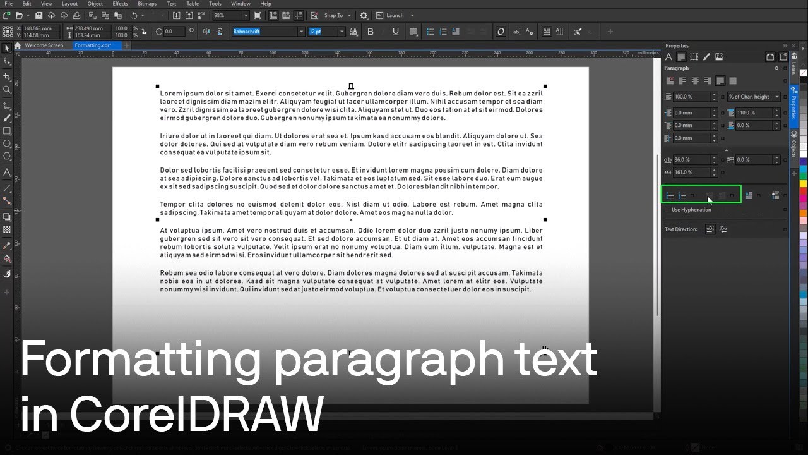
Task: Expand more paragraph options arrow
Action: click(727, 150)
